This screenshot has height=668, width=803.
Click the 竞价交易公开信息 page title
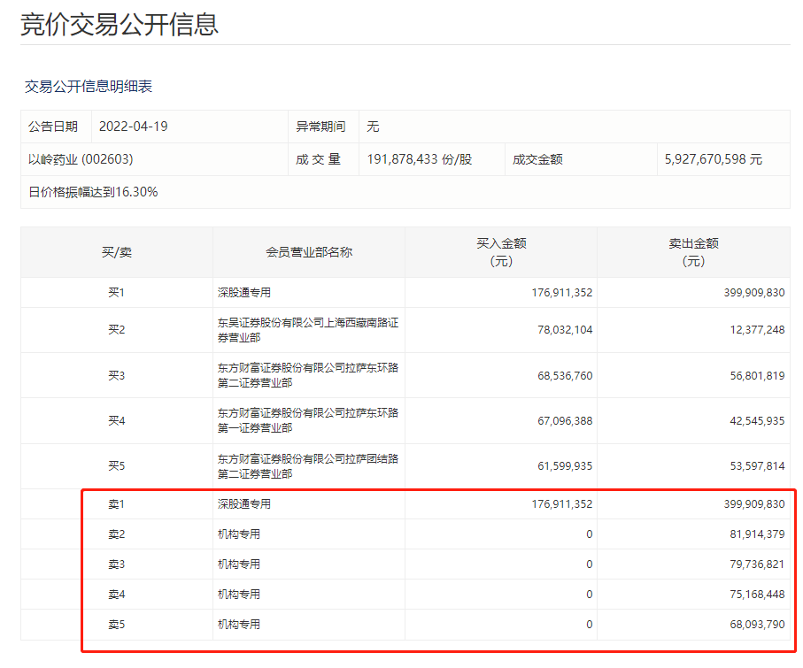click(x=120, y=24)
